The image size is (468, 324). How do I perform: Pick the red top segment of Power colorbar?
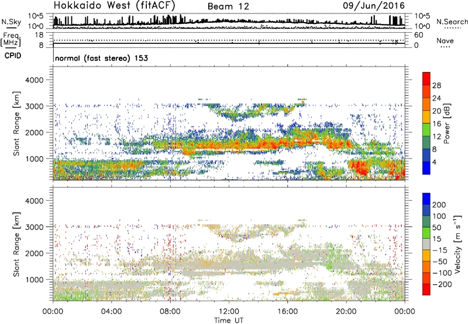426,78
